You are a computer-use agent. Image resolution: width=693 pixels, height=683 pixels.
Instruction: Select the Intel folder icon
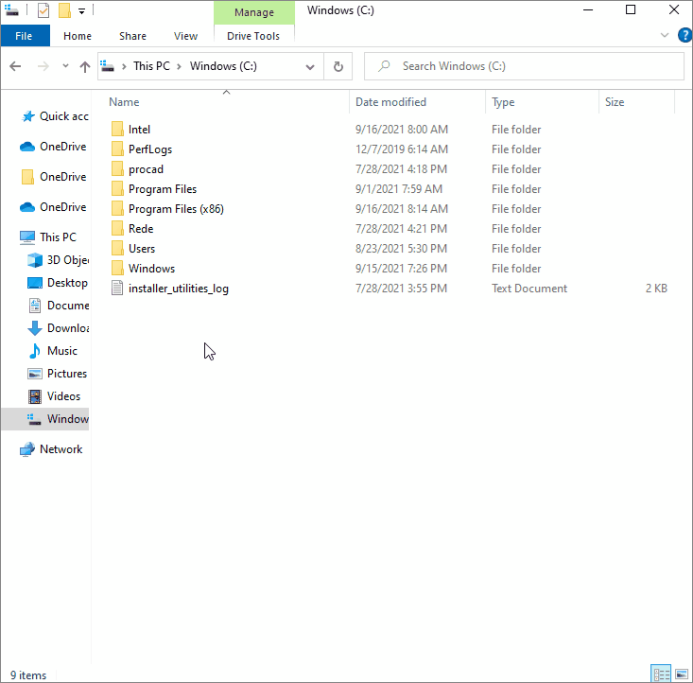click(x=117, y=130)
